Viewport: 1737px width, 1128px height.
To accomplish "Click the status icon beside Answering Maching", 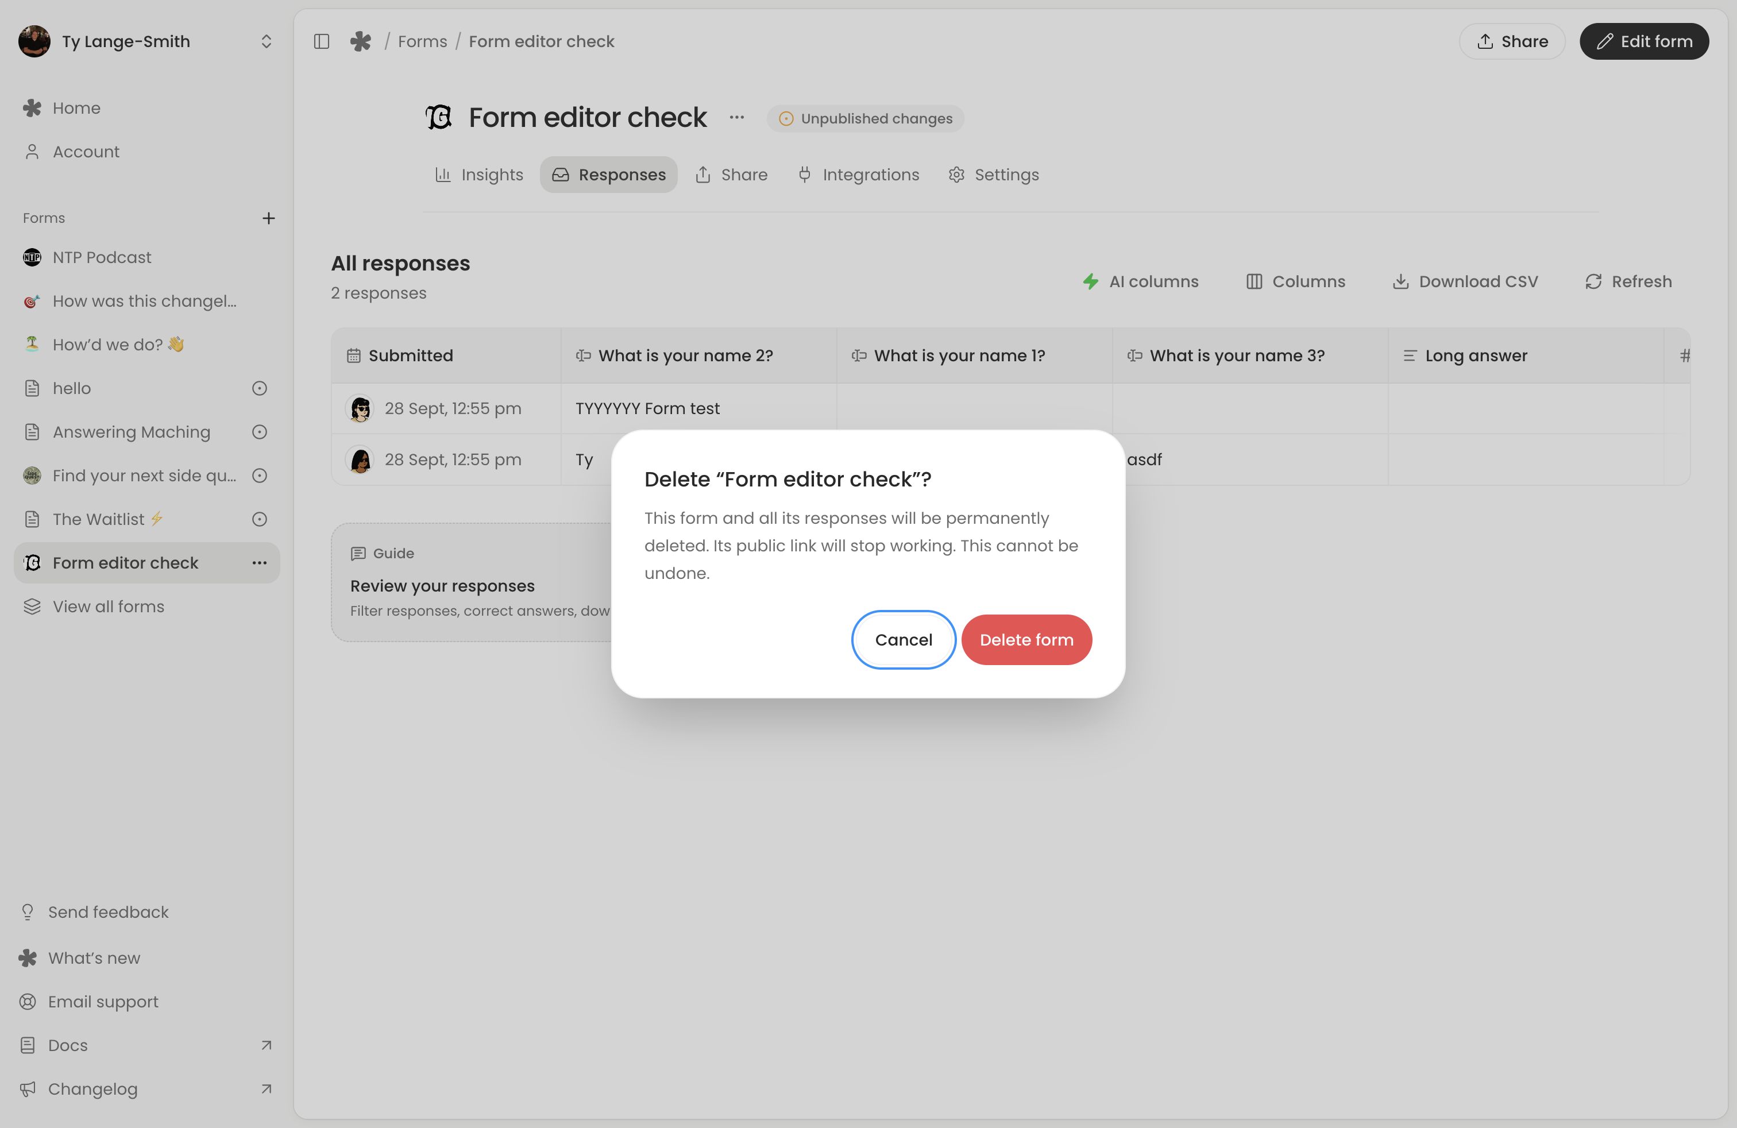I will click(x=259, y=432).
